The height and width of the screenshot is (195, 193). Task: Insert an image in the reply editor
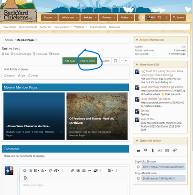click(78, 170)
